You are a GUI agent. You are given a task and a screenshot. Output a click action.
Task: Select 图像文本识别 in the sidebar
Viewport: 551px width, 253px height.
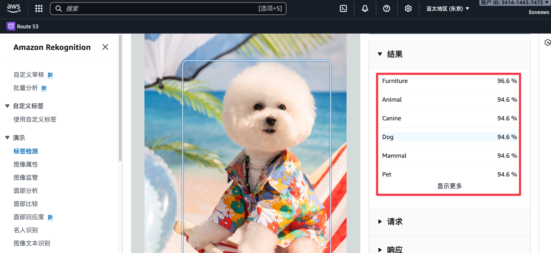(32, 243)
